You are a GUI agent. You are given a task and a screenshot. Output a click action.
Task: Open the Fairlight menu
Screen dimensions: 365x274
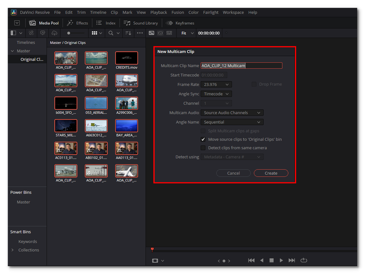click(211, 12)
